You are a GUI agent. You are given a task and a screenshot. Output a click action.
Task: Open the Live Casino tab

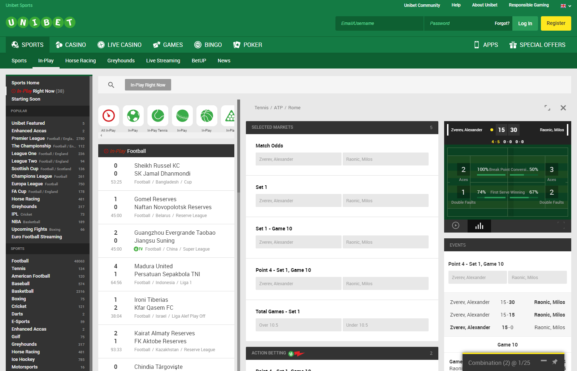point(120,45)
